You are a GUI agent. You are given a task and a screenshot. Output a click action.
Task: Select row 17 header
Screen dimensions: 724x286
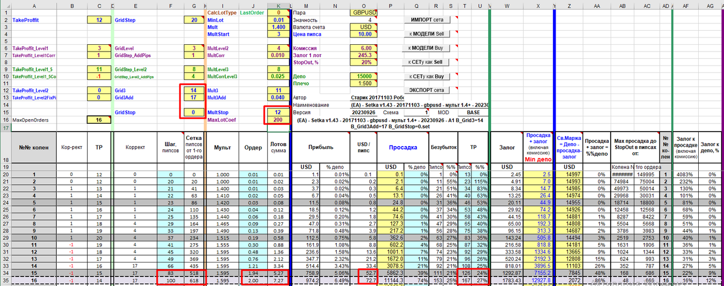tap(4, 128)
